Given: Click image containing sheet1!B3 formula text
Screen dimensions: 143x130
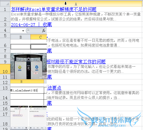Looking at the screenshot, I should (x=28, y=93).
